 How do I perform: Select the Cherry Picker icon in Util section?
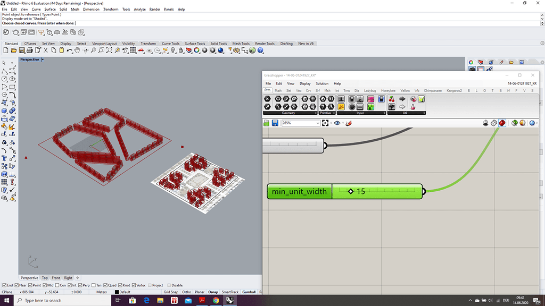(x=391, y=99)
